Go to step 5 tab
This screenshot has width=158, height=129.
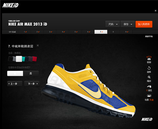pyautogui.click(x=76, y=32)
